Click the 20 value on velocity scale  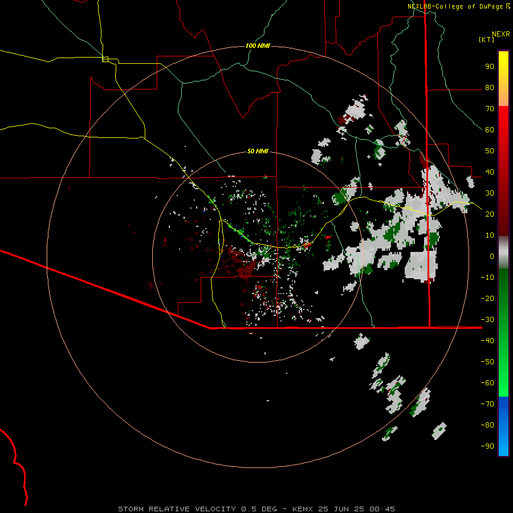pos(490,214)
